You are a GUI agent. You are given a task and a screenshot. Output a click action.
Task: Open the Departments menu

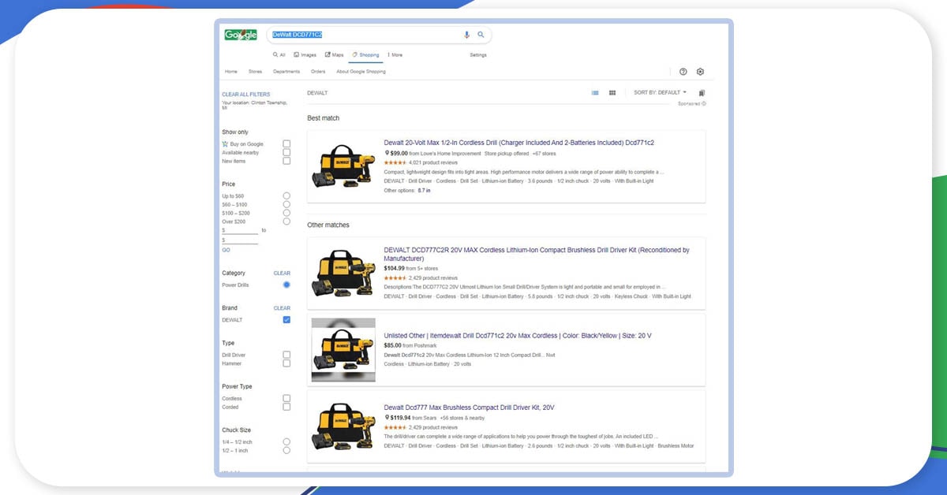(286, 72)
